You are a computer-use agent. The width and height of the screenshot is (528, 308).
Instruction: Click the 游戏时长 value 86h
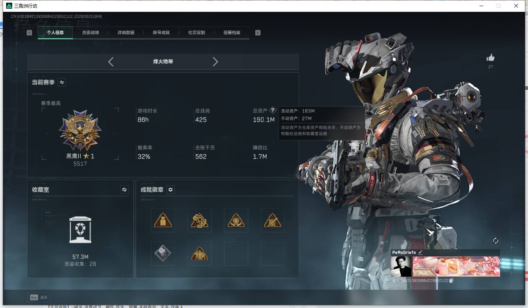click(x=143, y=120)
